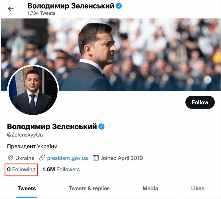Open the Likes tab
This screenshot has width=221, height=199.
point(197,188)
